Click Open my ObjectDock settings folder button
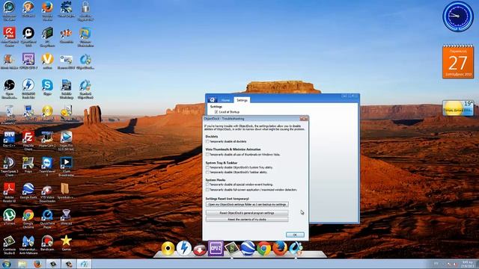The width and height of the screenshot is (479, 269). 247,204
